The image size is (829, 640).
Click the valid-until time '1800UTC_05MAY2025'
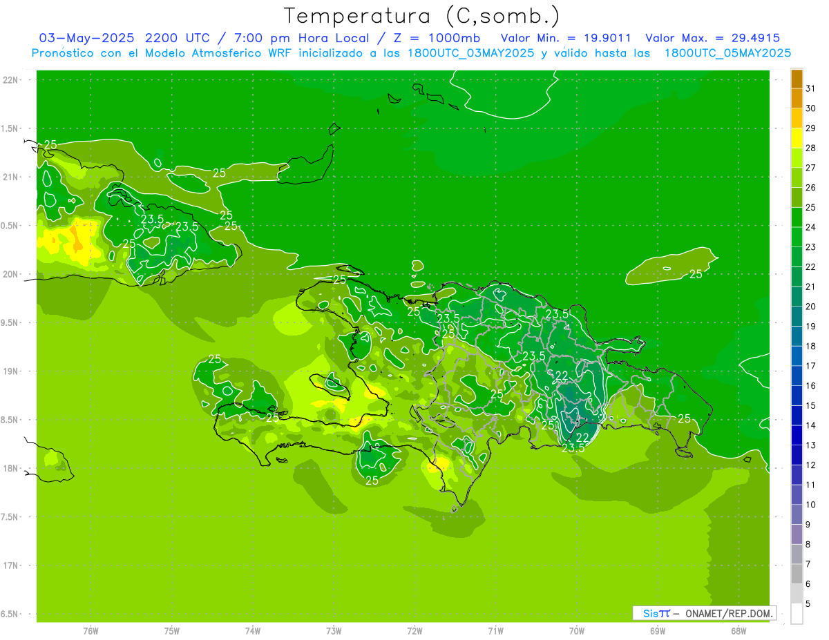click(x=727, y=53)
